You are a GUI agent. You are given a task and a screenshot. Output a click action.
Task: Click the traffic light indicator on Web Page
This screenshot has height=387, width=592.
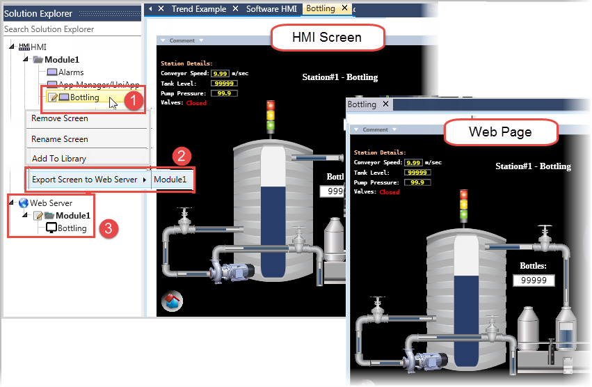click(463, 206)
